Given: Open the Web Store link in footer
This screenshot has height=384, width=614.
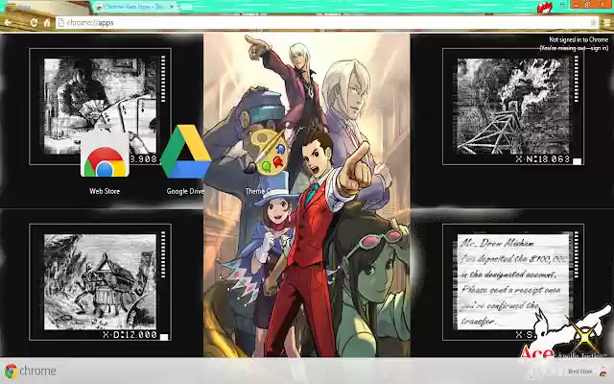Looking at the screenshot, I should tap(579, 372).
